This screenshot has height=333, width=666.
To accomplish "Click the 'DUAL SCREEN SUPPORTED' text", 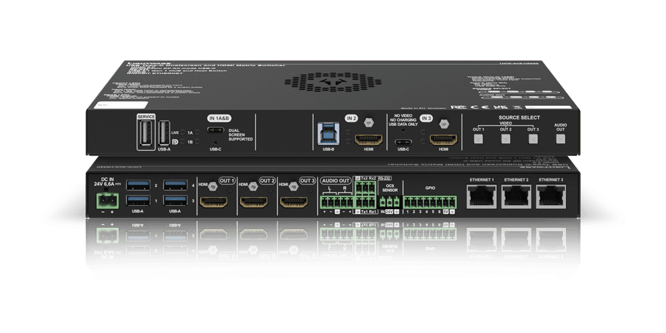I will (240, 135).
